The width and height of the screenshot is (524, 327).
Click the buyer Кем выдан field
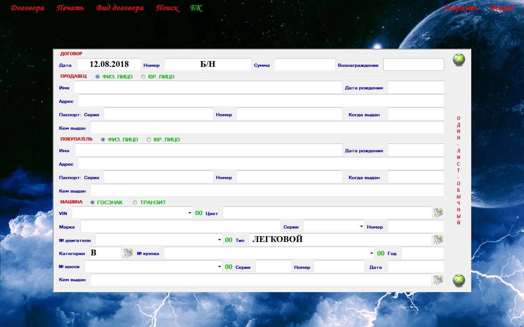tap(267, 190)
